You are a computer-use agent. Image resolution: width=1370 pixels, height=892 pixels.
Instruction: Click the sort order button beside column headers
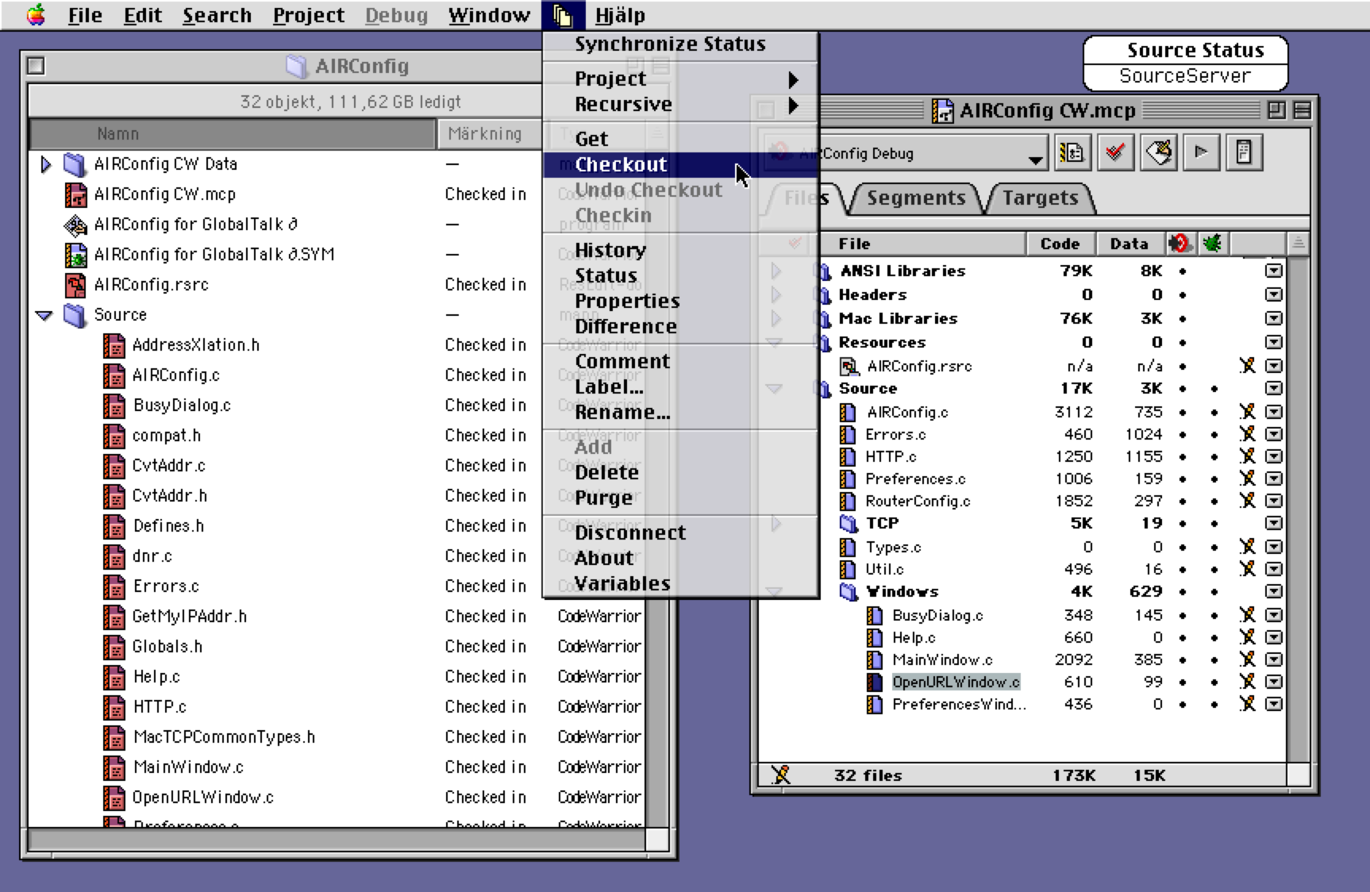point(1297,243)
